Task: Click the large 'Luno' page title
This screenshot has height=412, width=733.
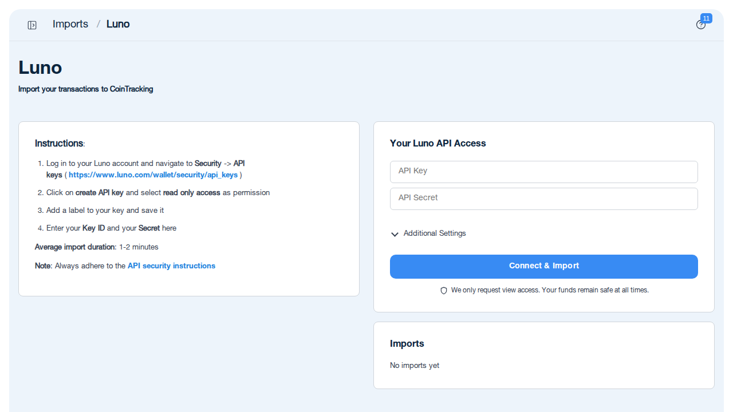Action: [40, 68]
